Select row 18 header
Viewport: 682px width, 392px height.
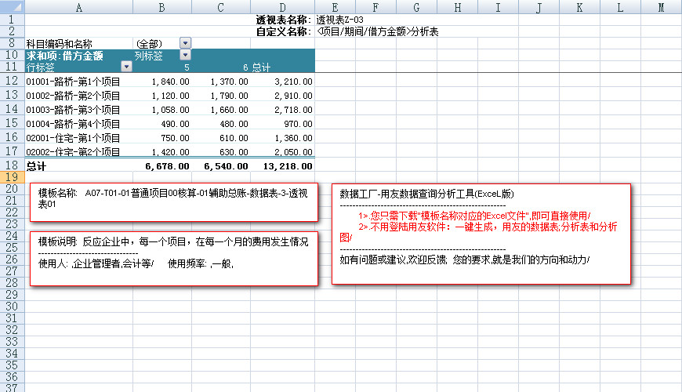click(x=12, y=165)
